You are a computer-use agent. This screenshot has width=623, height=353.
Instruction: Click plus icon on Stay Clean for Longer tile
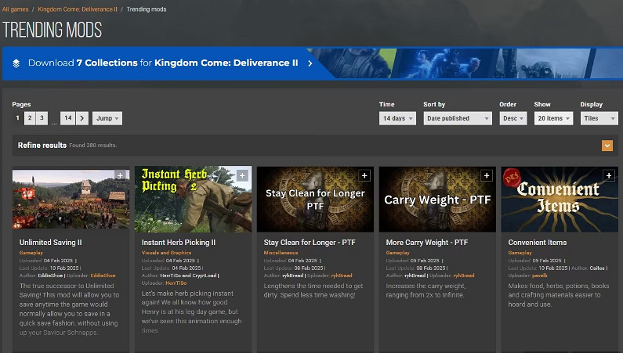click(x=364, y=176)
